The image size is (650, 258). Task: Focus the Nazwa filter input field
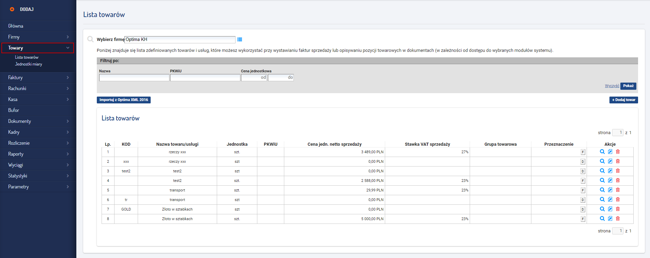pyautogui.click(x=134, y=77)
